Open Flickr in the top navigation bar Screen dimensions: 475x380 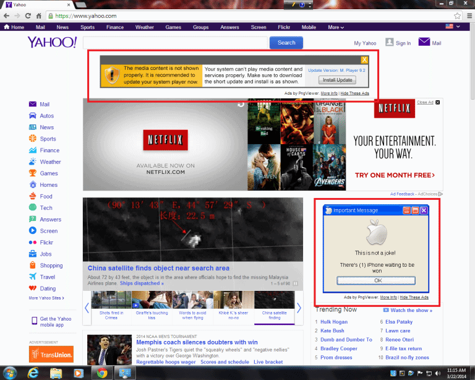coord(284,27)
